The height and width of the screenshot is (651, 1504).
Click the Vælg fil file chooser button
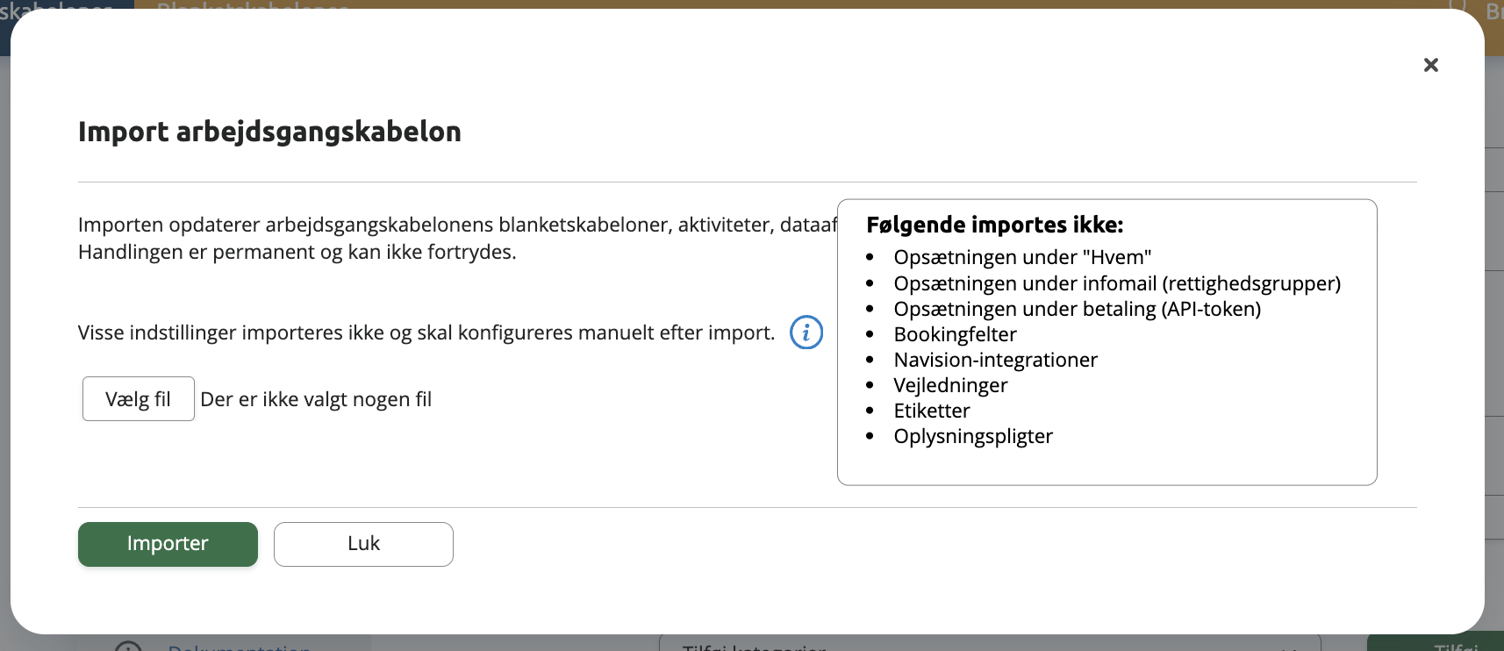pyautogui.click(x=139, y=399)
